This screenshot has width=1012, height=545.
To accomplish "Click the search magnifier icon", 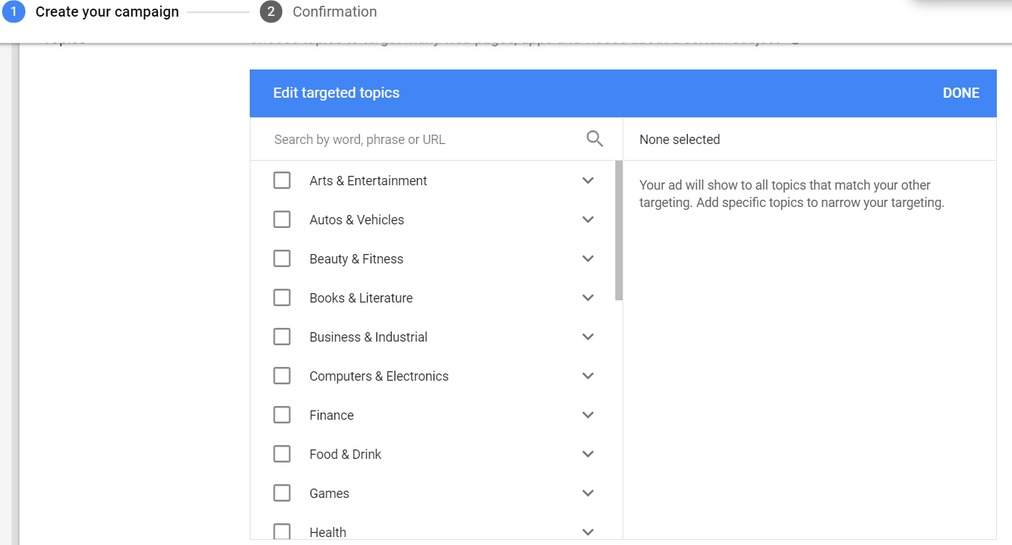I will coord(594,139).
